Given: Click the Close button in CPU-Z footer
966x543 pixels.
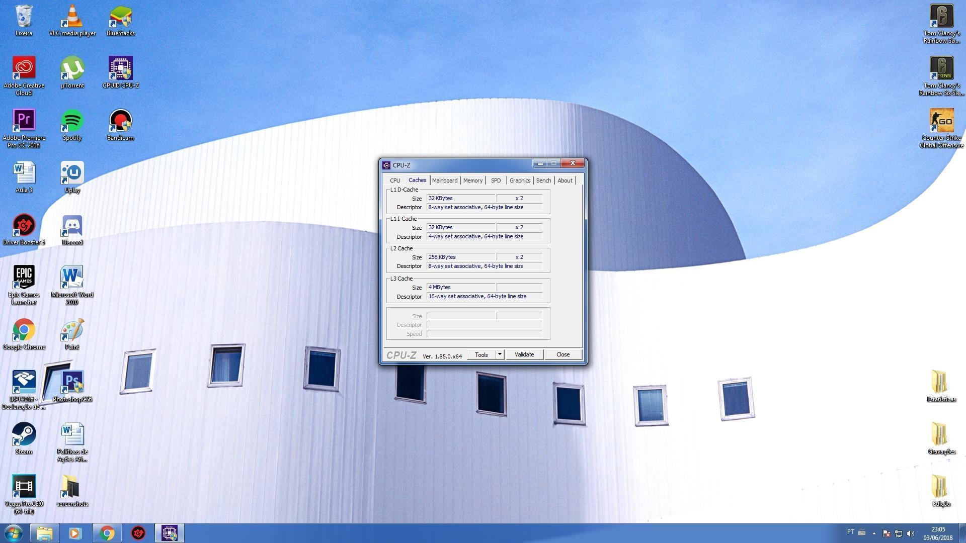Looking at the screenshot, I should (563, 355).
